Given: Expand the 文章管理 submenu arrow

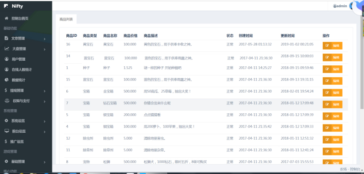Looking at the screenshot, I should [44, 39].
